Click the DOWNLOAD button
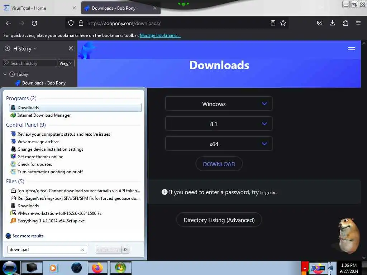This screenshot has height=275, width=367. 219,164
